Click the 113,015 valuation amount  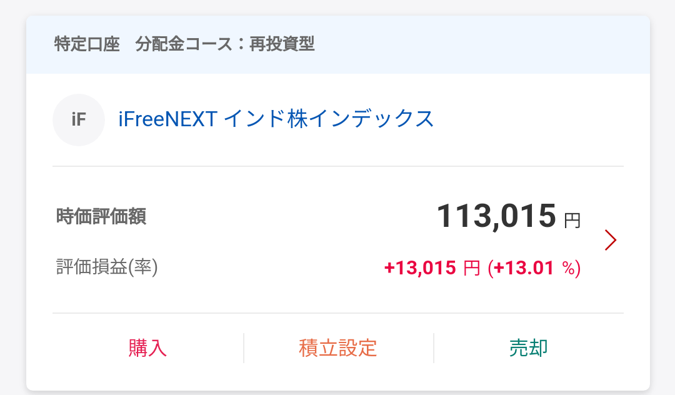tap(496, 216)
